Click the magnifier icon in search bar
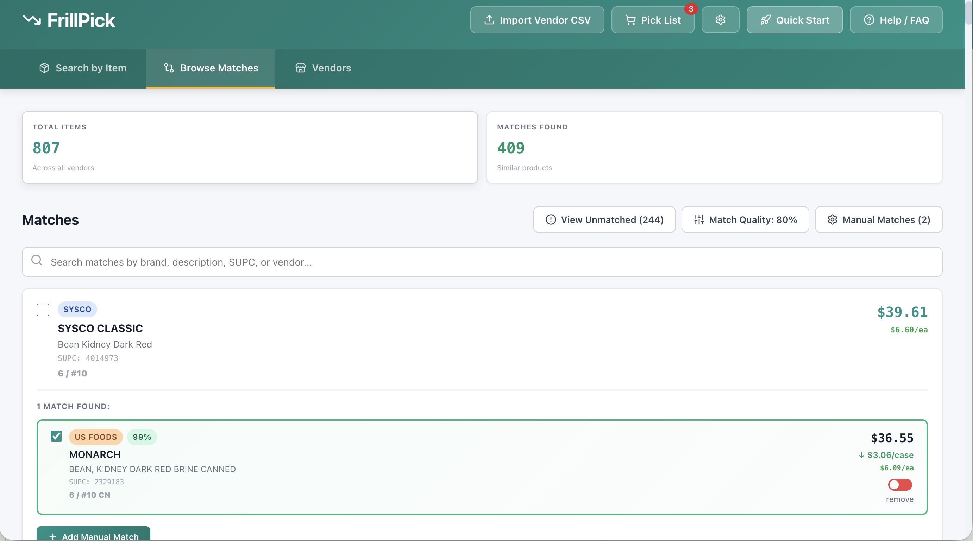 pos(37,260)
